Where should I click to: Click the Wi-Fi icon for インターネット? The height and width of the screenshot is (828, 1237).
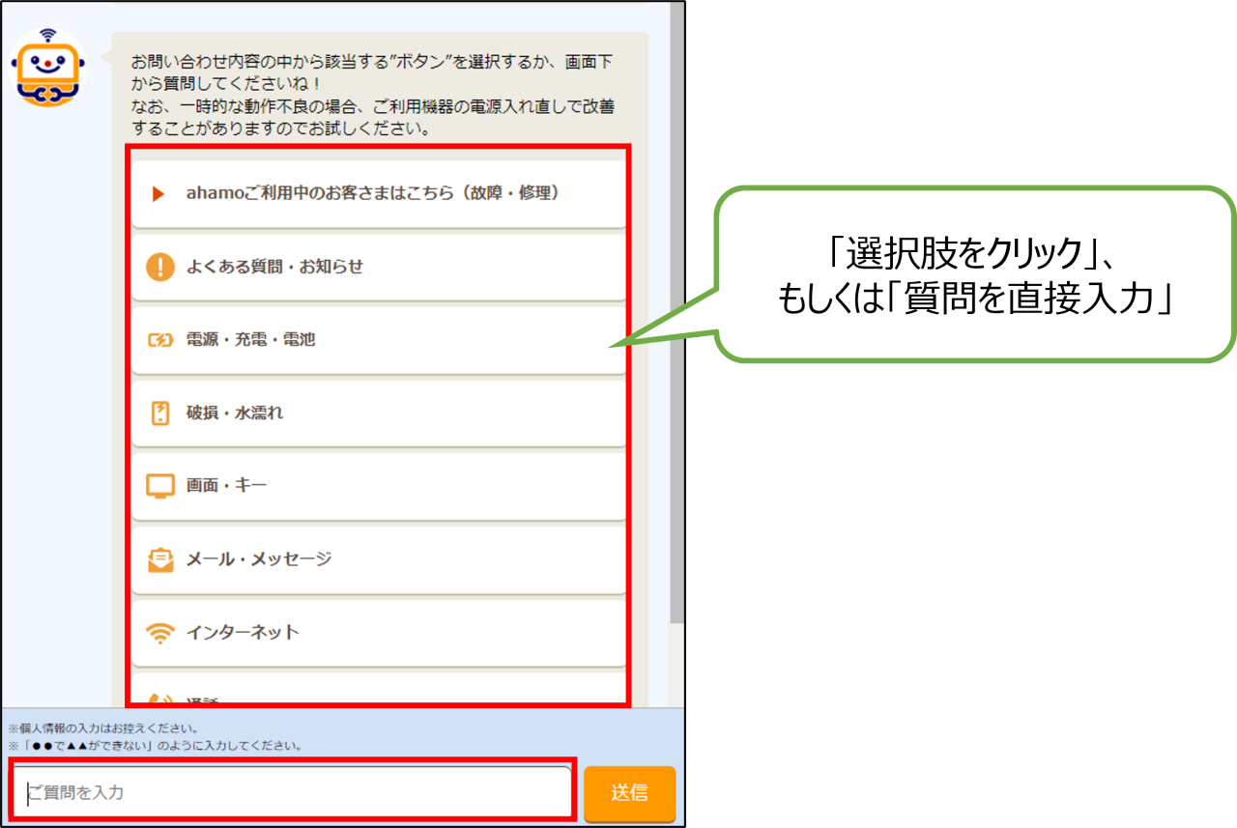tap(159, 634)
